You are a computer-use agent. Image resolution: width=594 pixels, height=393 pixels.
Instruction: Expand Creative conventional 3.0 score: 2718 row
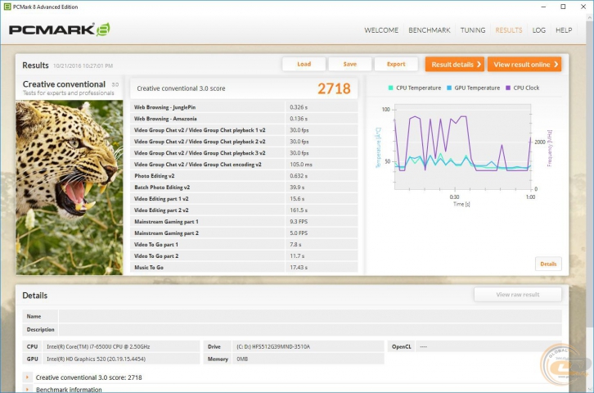27,377
